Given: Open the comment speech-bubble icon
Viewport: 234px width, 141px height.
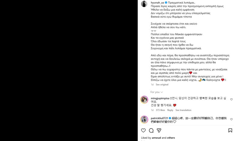Looking at the screenshot, I should tap(151, 130).
